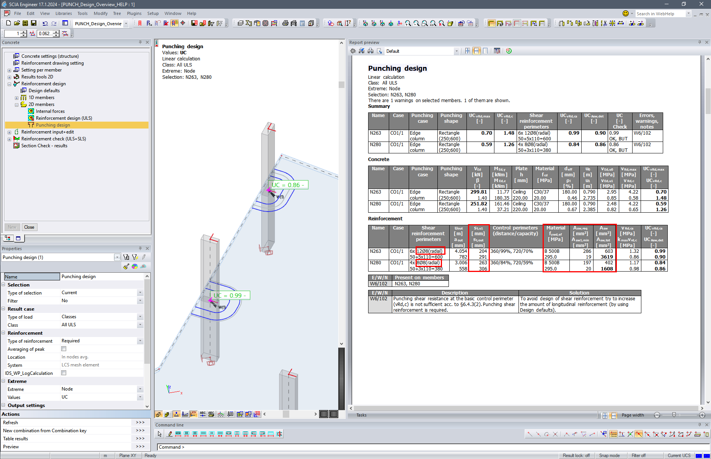This screenshot has width=711, height=459.
Task: Click the Undo arrow icon
Action: (x=45, y=23)
